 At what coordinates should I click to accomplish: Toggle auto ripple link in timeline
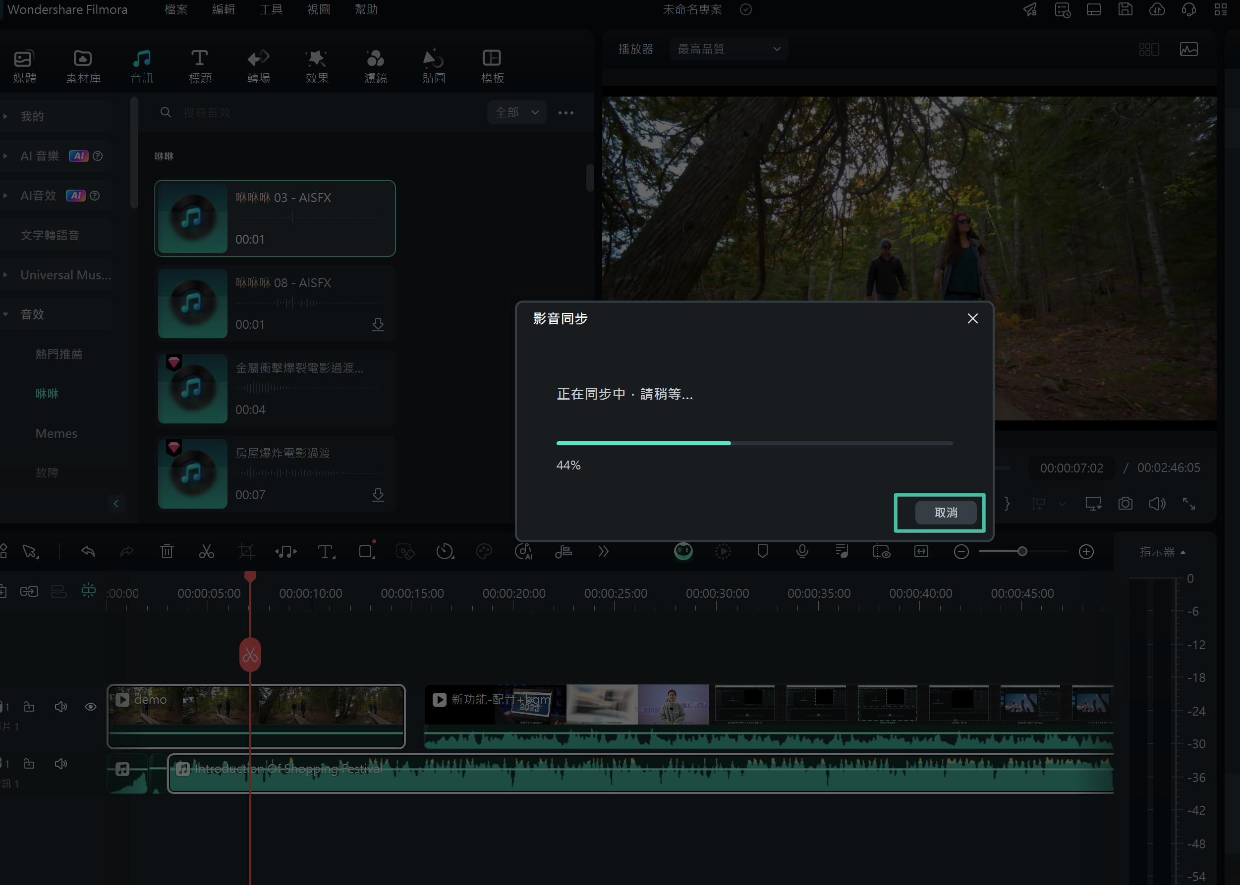click(29, 591)
